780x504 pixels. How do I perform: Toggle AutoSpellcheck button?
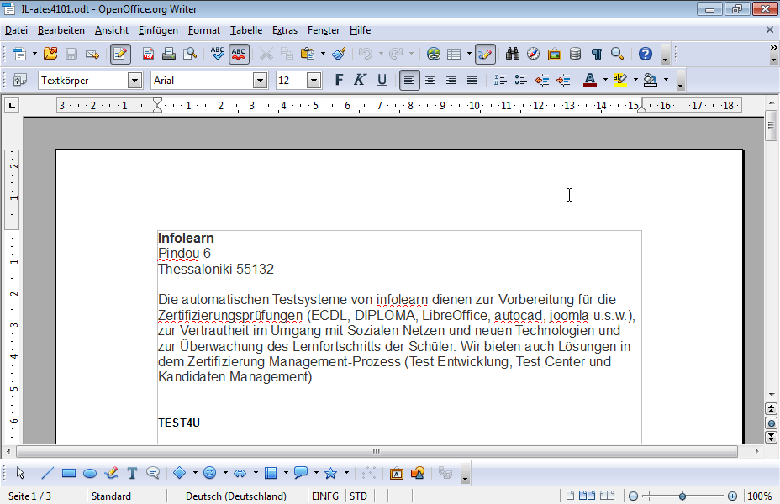tap(239, 54)
